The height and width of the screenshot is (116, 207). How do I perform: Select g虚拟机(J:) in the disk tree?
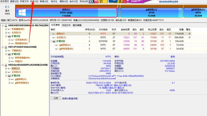pyautogui.click(x=21, y=79)
